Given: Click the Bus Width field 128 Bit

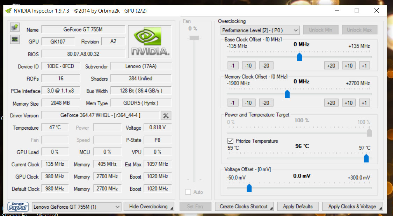Looking at the screenshot, I should (141, 91).
